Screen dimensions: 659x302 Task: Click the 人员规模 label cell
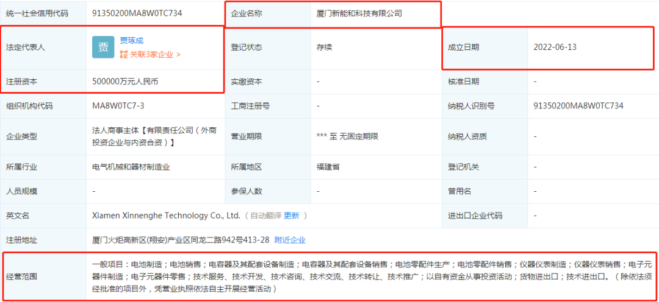(43, 191)
